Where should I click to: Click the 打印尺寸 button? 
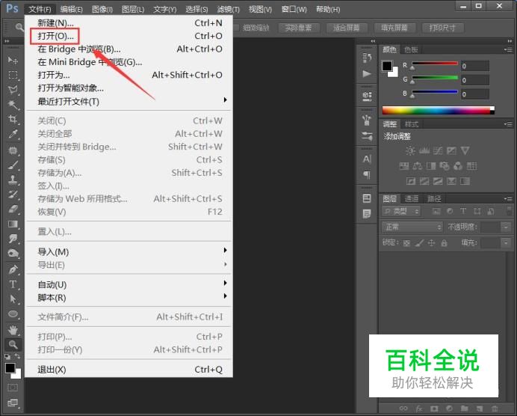(x=442, y=28)
